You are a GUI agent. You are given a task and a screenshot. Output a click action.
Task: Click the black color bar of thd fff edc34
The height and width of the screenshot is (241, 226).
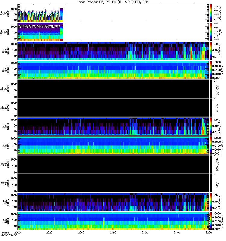click(x=211, y=89)
